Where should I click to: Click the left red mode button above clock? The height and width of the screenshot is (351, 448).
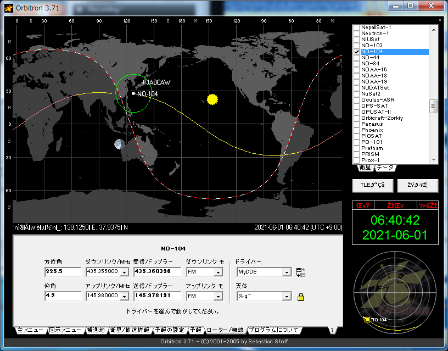[363, 205]
